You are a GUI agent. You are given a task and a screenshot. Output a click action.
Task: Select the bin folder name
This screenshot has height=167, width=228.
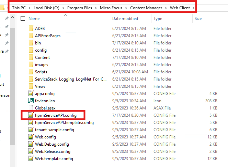point(38,43)
